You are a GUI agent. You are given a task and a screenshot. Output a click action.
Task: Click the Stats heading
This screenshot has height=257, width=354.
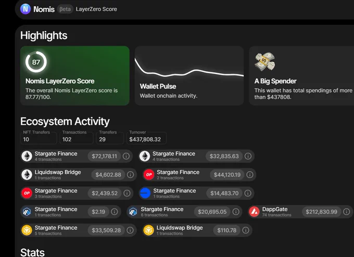pyautogui.click(x=32, y=252)
